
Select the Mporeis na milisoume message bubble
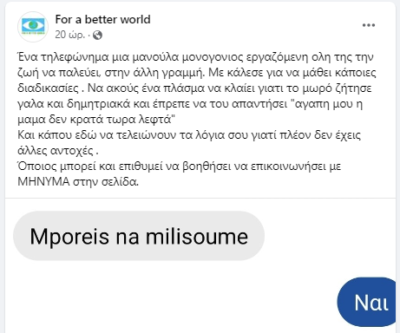click(x=139, y=236)
